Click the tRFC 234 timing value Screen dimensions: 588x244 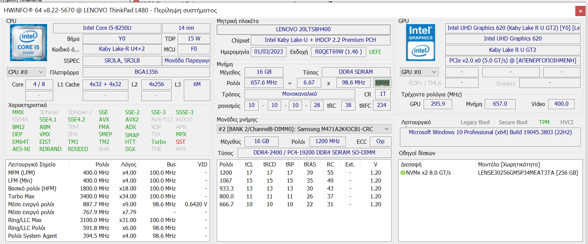point(381,105)
